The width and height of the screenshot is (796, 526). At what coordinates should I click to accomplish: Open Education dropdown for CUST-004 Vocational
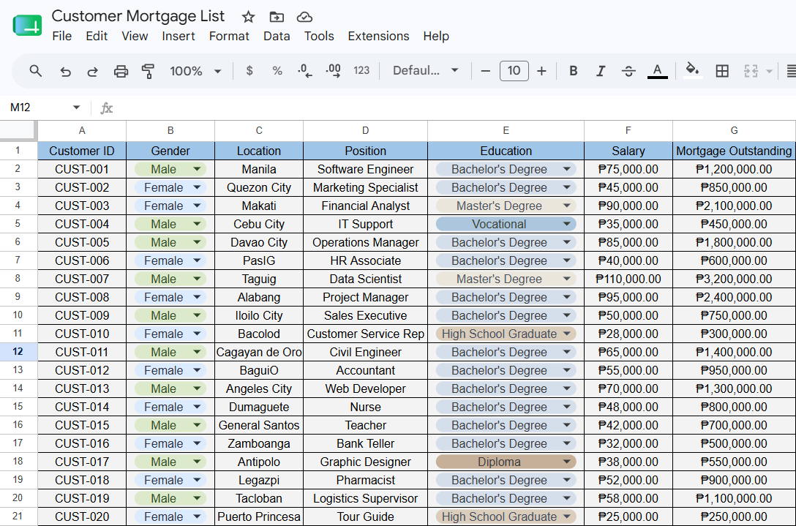[x=567, y=224]
